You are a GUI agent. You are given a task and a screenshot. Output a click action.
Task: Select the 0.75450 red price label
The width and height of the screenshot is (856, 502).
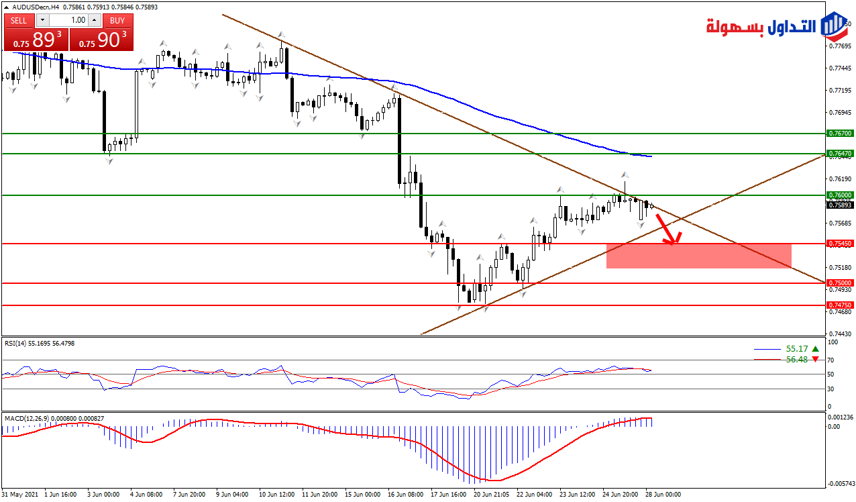click(839, 244)
